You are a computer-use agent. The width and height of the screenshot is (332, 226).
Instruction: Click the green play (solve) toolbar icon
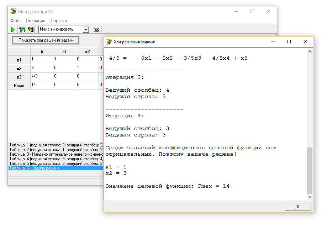tap(13, 29)
